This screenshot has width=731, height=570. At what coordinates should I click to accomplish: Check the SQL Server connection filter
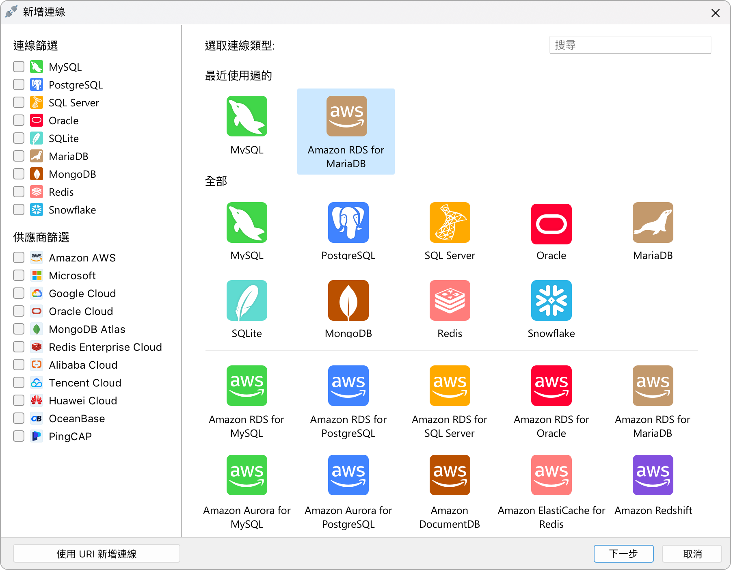[x=19, y=102]
